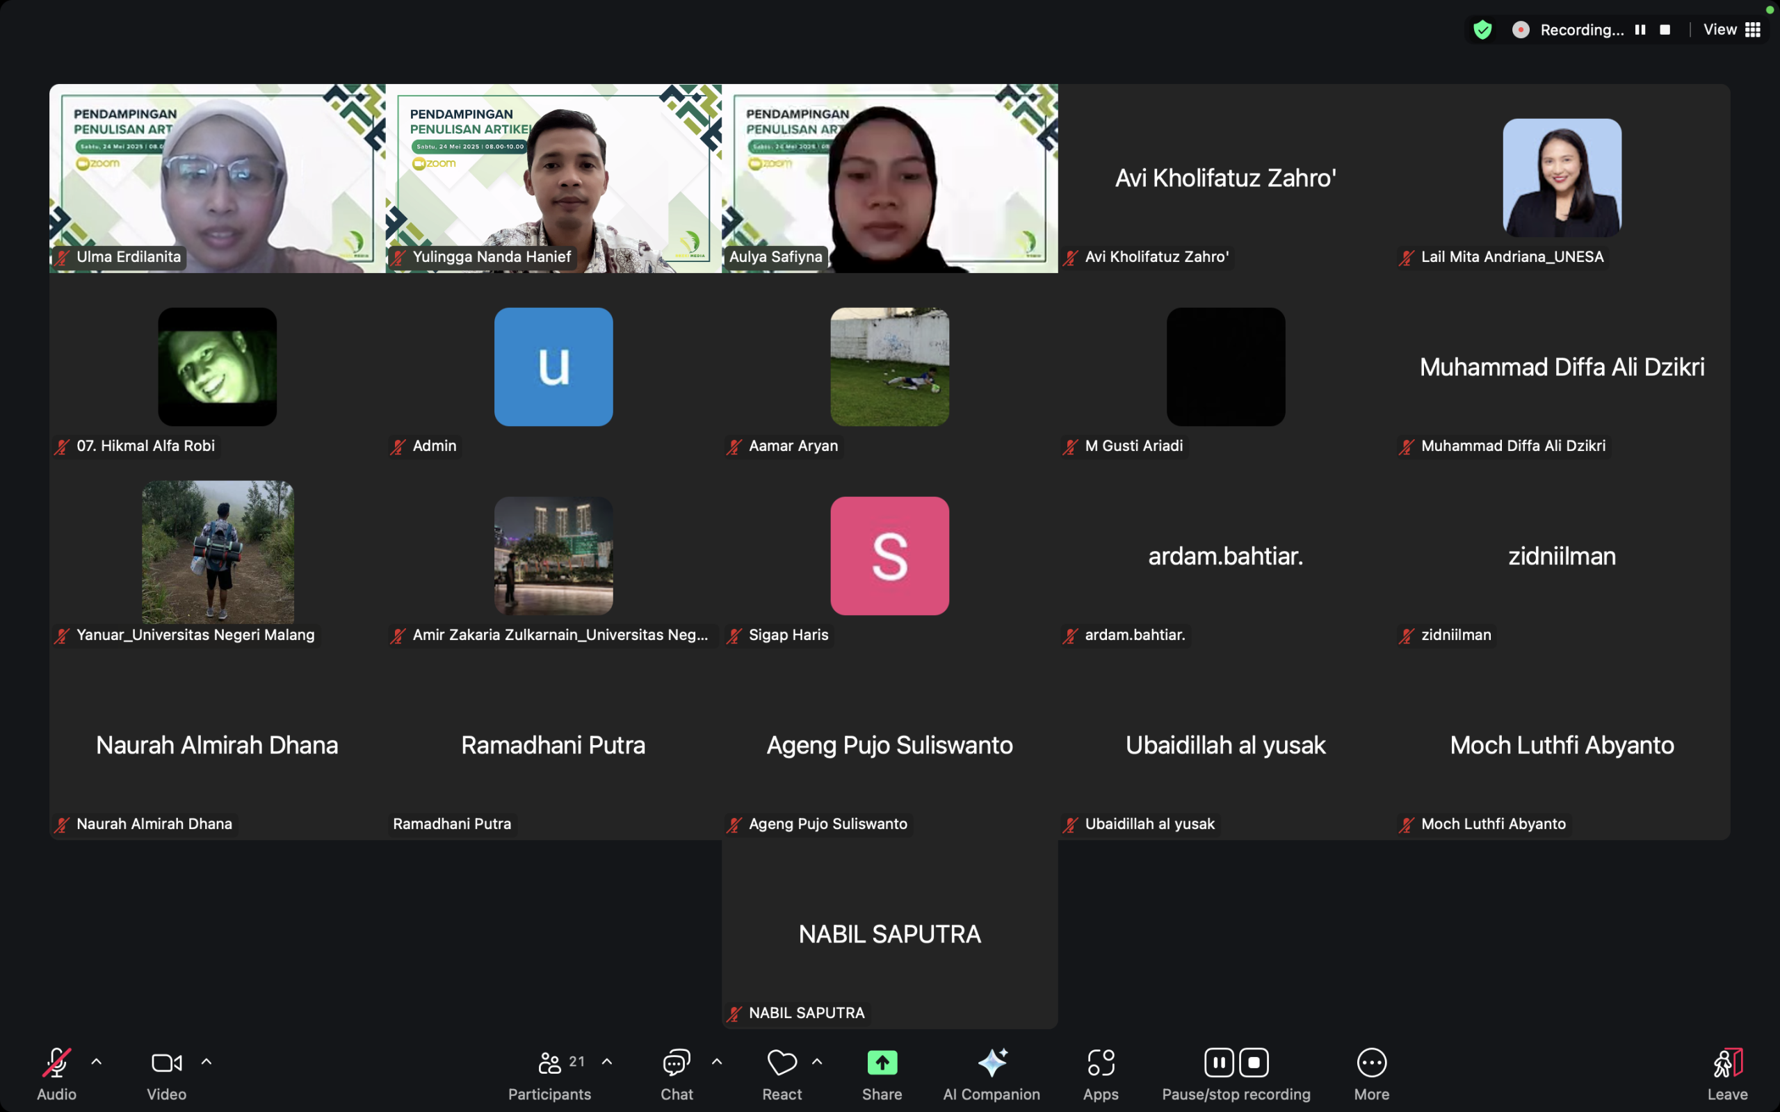Click Aamar Aryan's grass field avatar
Screen dimensions: 1780x1112
890,366
